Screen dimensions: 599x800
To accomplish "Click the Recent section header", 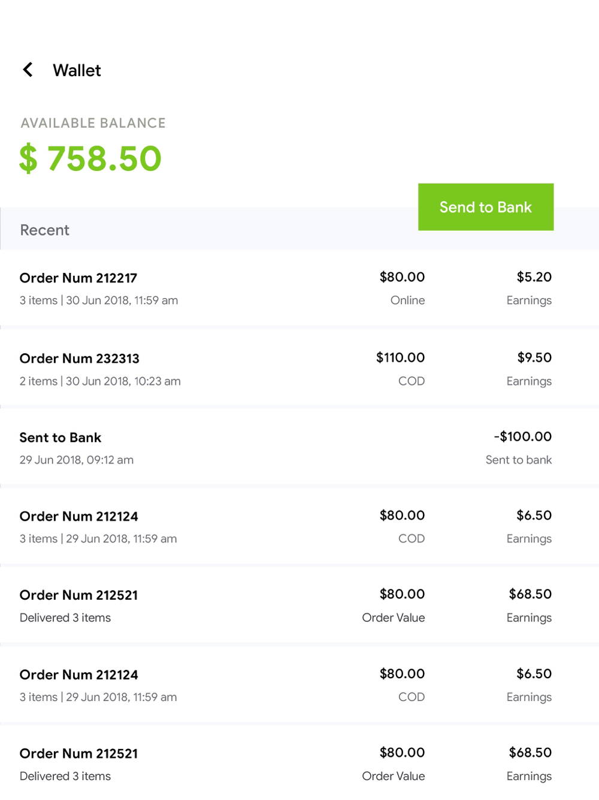I will 45,230.
